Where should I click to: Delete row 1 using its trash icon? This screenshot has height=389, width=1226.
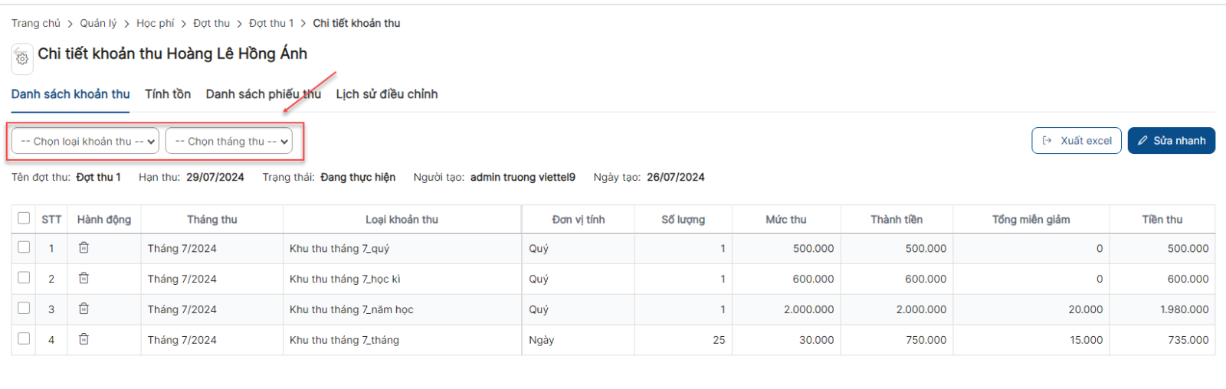pos(84,247)
